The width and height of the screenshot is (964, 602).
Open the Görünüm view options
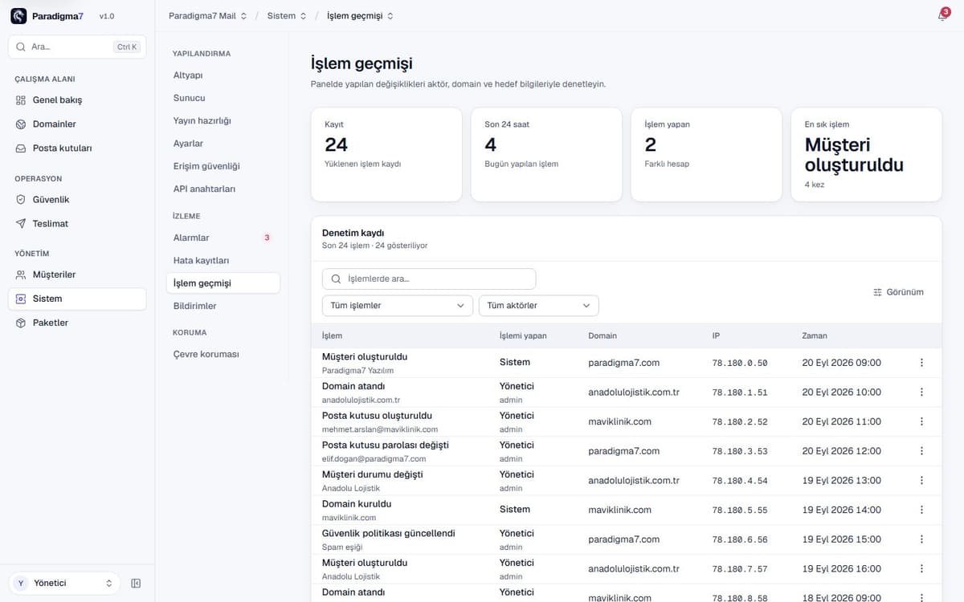point(898,292)
